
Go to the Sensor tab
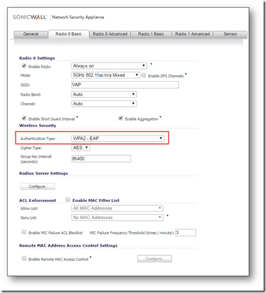230,34
